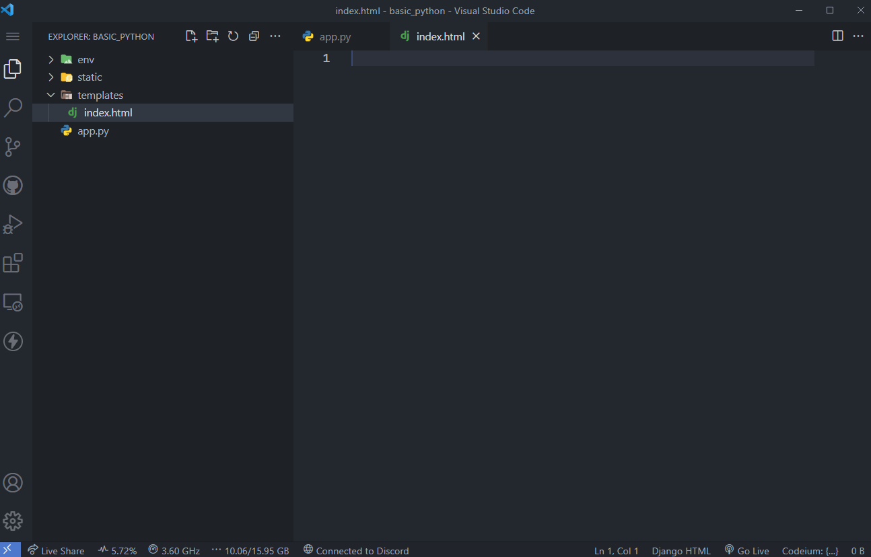
Task: Start Go Live server
Action: pyautogui.click(x=747, y=550)
